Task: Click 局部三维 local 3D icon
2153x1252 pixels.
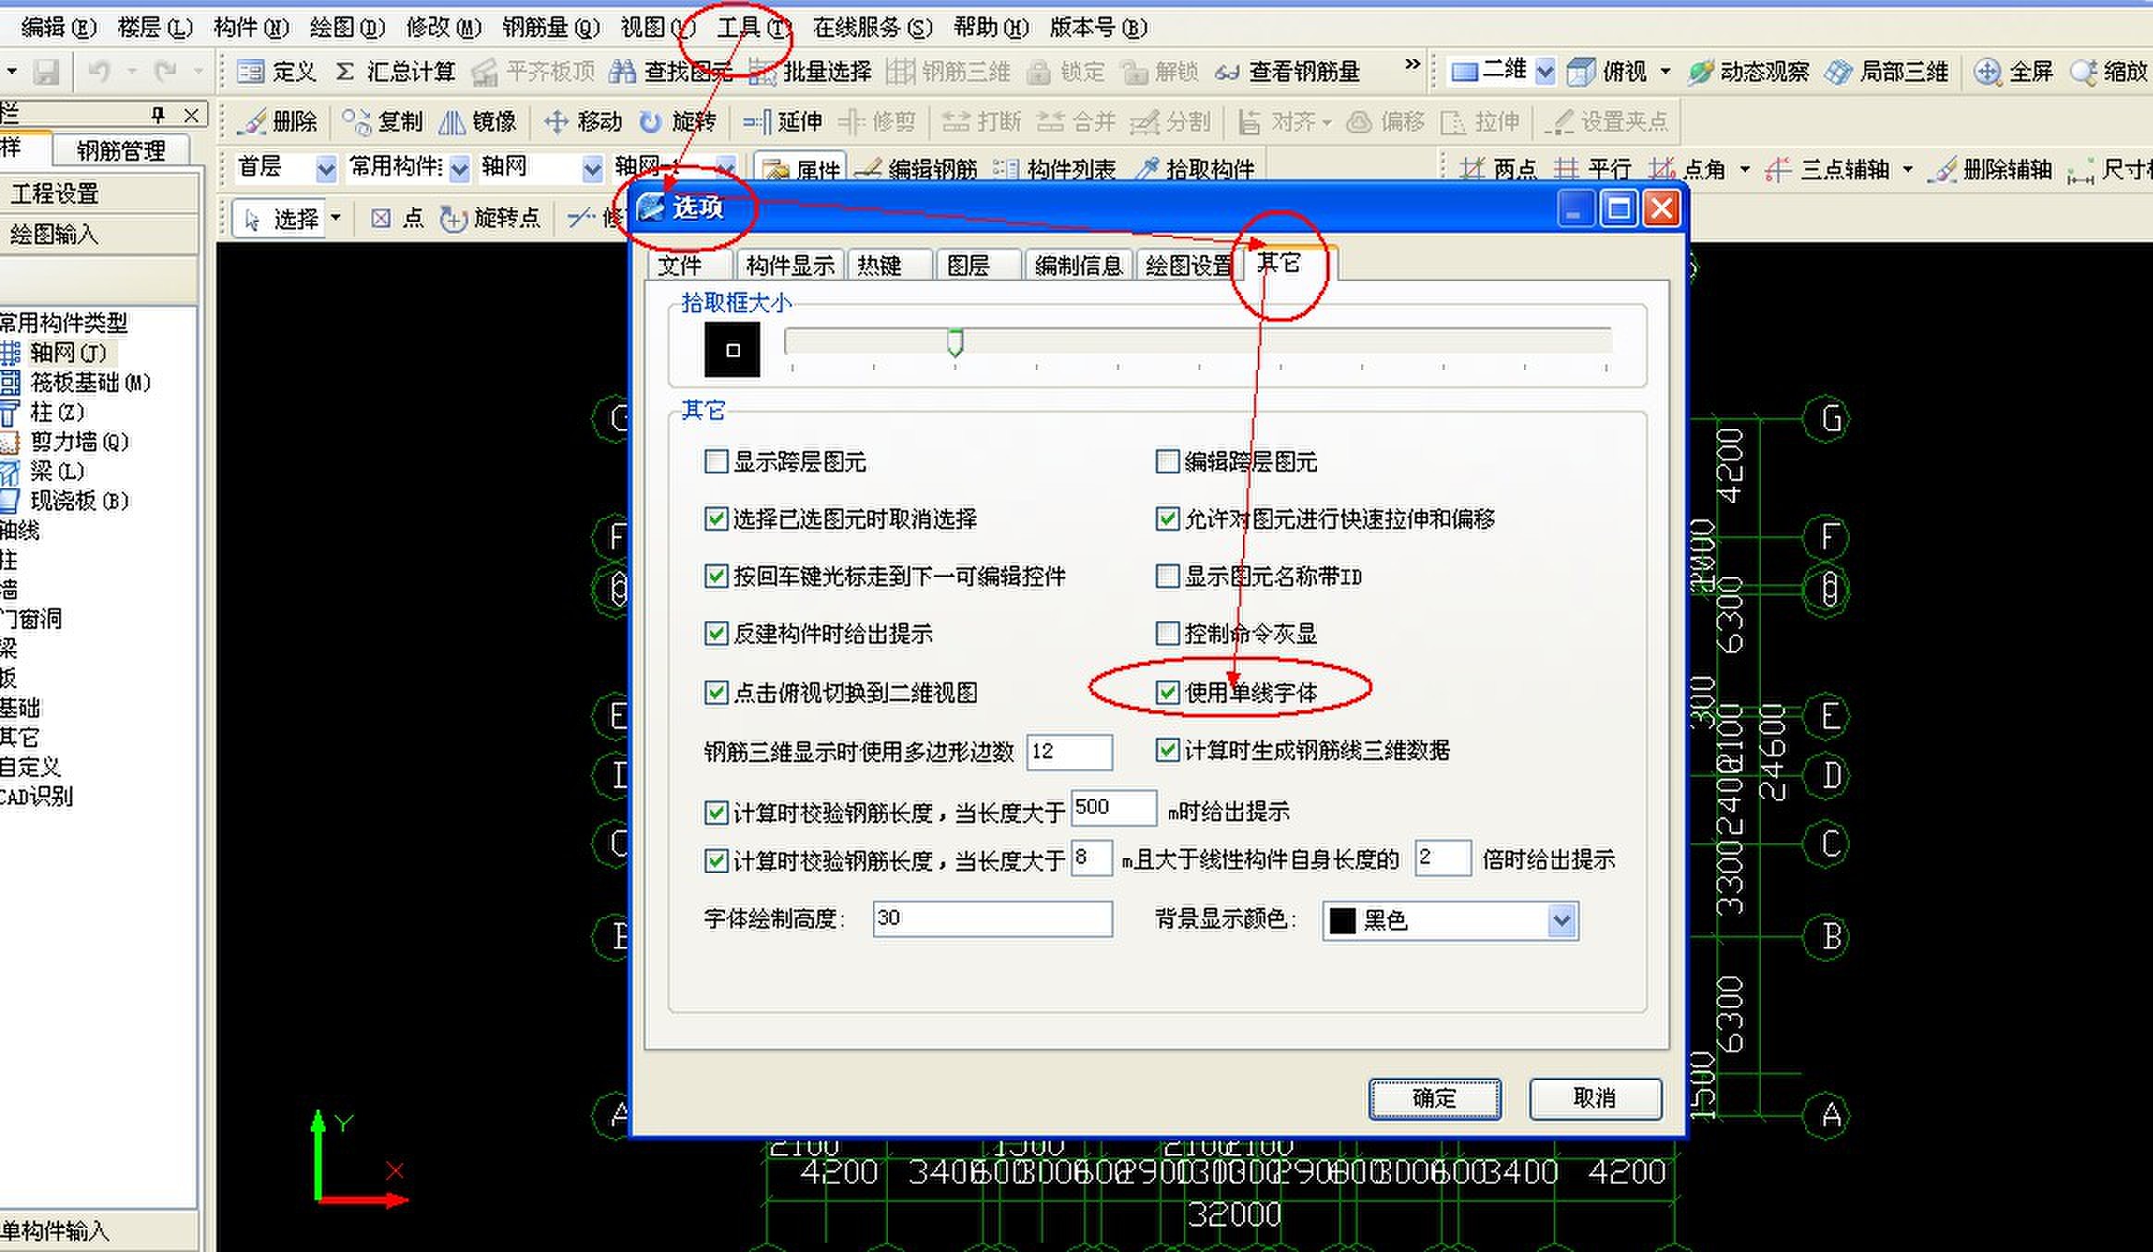Action: pyautogui.click(x=1887, y=71)
